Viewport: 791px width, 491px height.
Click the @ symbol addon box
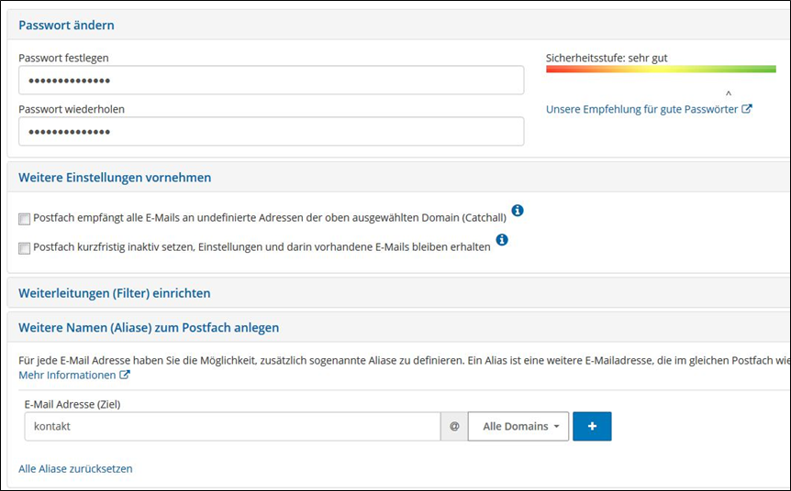(454, 426)
